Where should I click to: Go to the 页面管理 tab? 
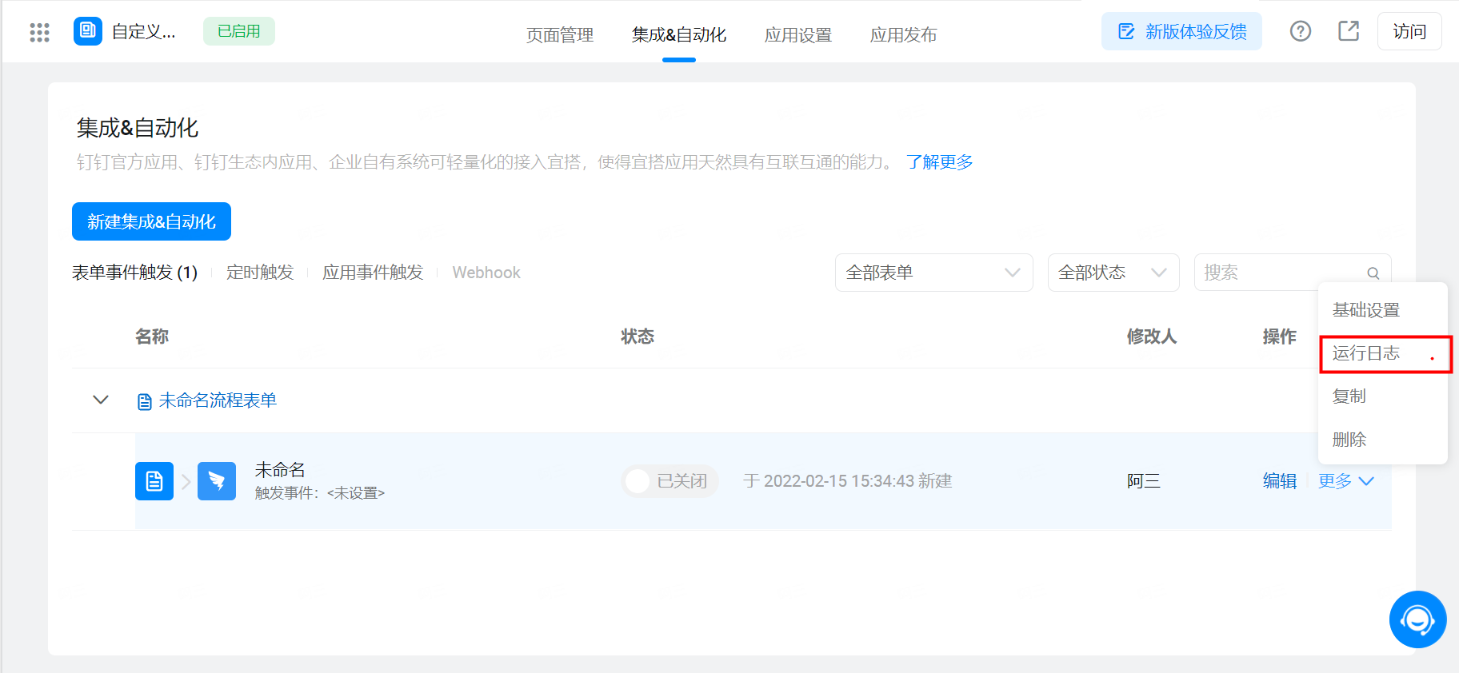click(560, 34)
